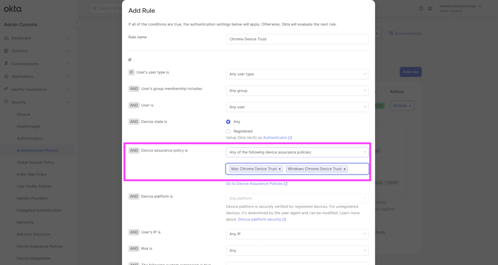Open the User's user type dropdown
Viewport: 498px width, 265px height.
pyautogui.click(x=297, y=74)
